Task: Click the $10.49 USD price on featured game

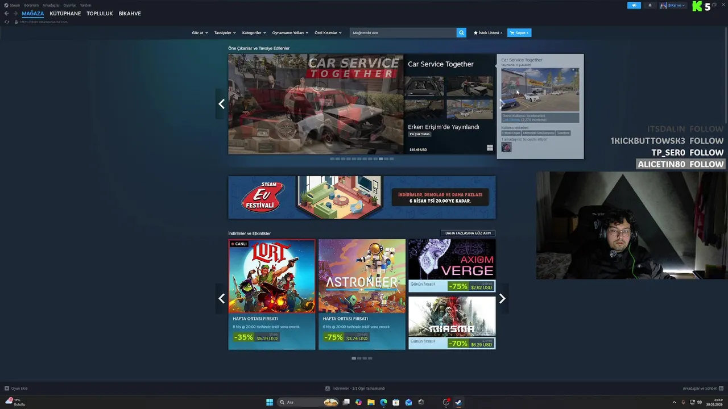Action: [x=418, y=149]
